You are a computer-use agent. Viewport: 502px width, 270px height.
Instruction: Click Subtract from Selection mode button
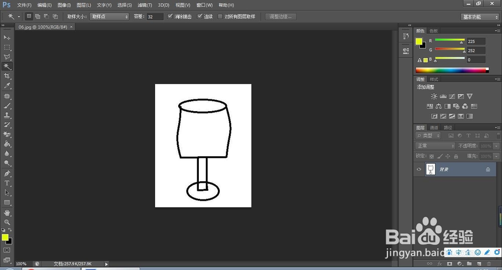click(x=46, y=17)
